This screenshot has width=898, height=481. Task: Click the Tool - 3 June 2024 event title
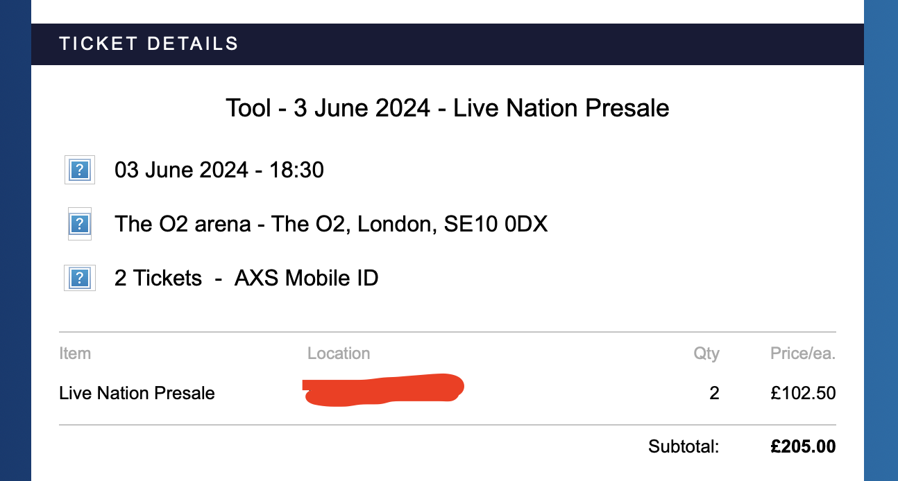[447, 109]
